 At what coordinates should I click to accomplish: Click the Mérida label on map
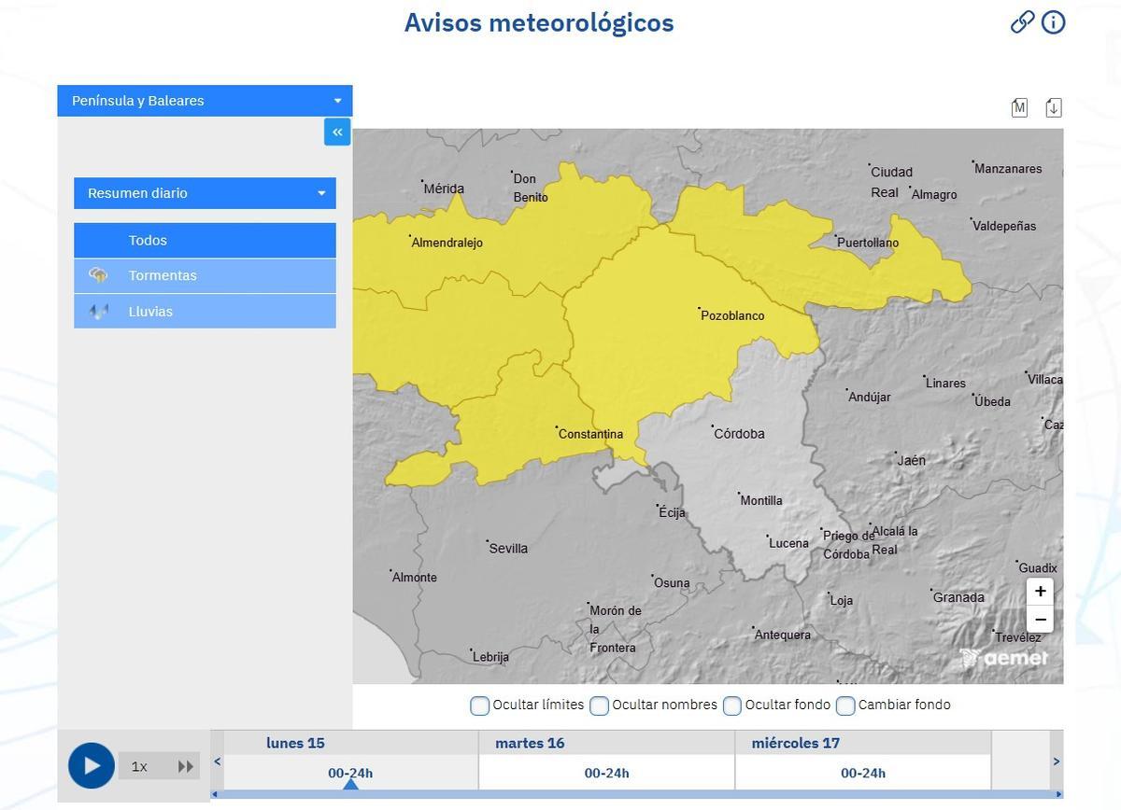[444, 189]
